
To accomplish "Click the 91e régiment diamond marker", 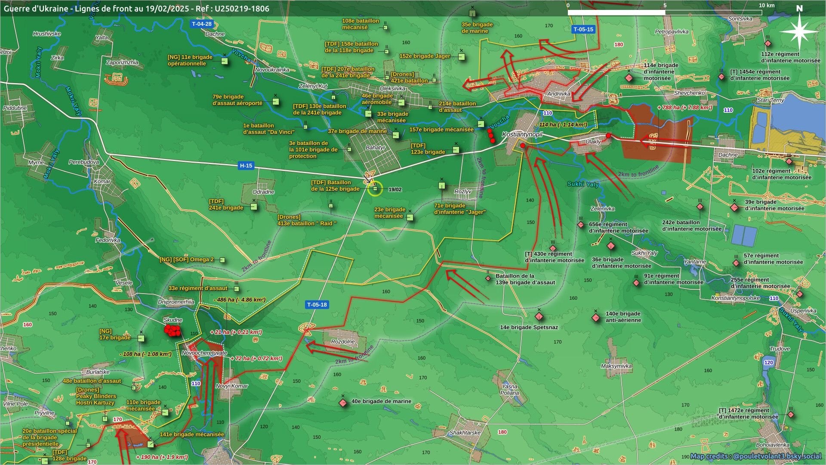I will [x=636, y=283].
